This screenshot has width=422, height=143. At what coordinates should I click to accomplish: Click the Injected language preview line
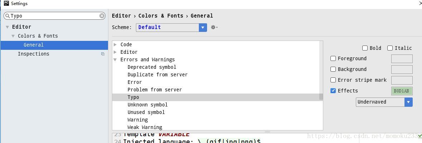pyautogui.click(x=192, y=141)
